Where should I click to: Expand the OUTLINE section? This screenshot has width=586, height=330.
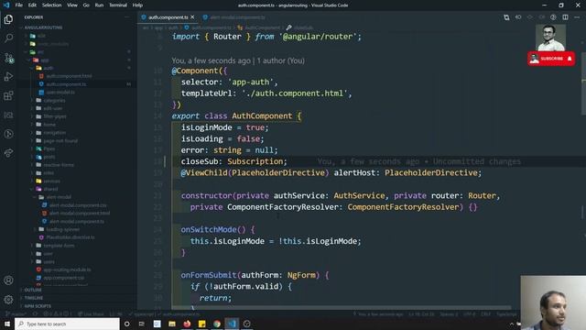point(33,290)
